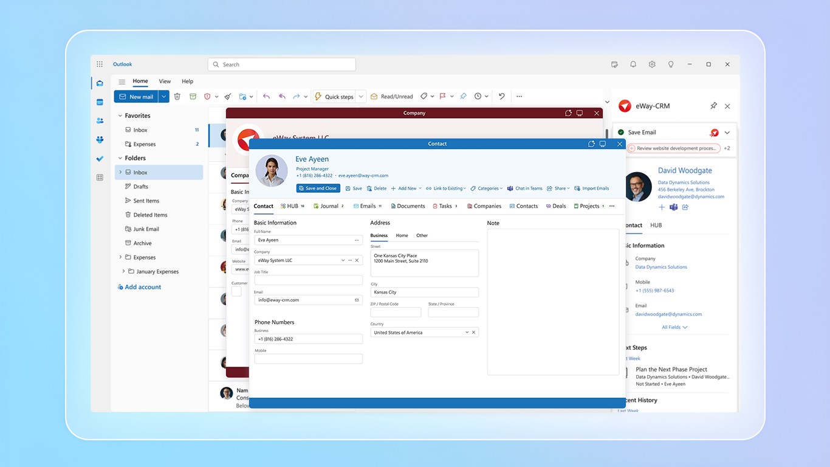Click into the Outlook Search box
830x467 pixels.
(x=281, y=64)
